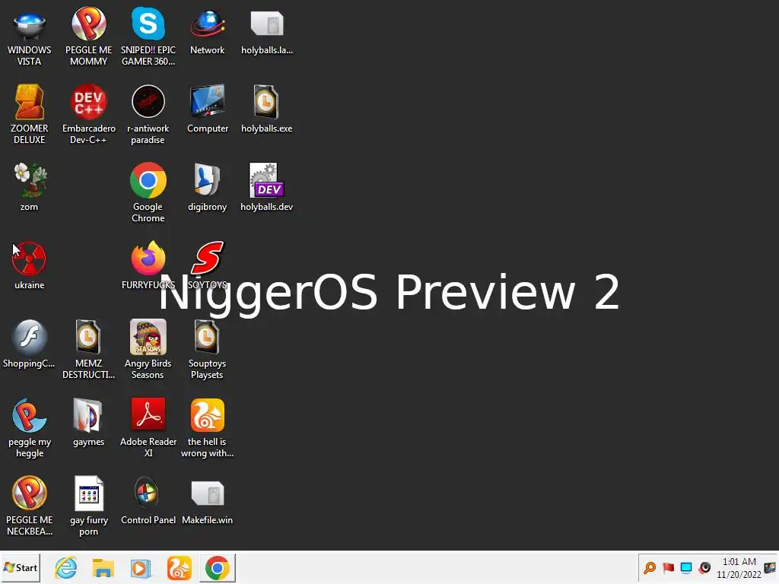Click the tray icon right of the clock
779x584 pixels.
click(771, 567)
